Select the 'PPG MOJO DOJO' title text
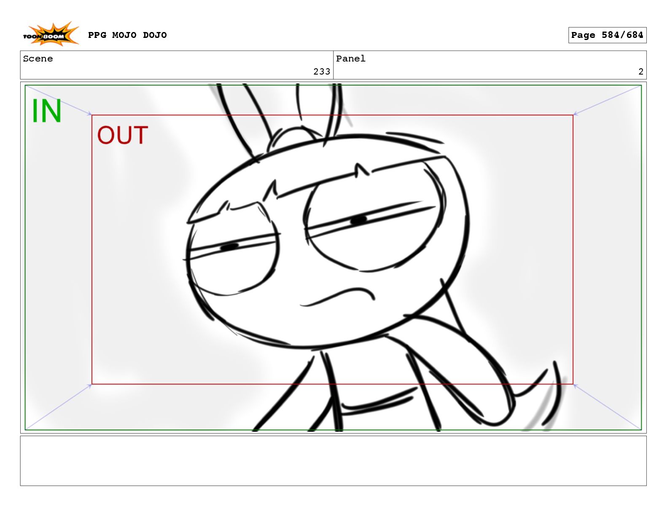The height and width of the screenshot is (516, 667). [x=127, y=35]
